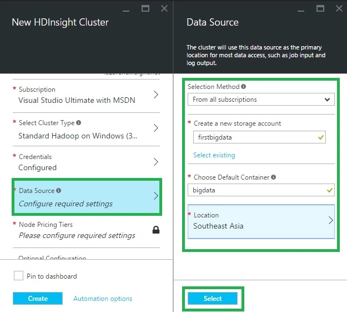
Task: Click the Select existing storage link
Action: tap(214, 155)
